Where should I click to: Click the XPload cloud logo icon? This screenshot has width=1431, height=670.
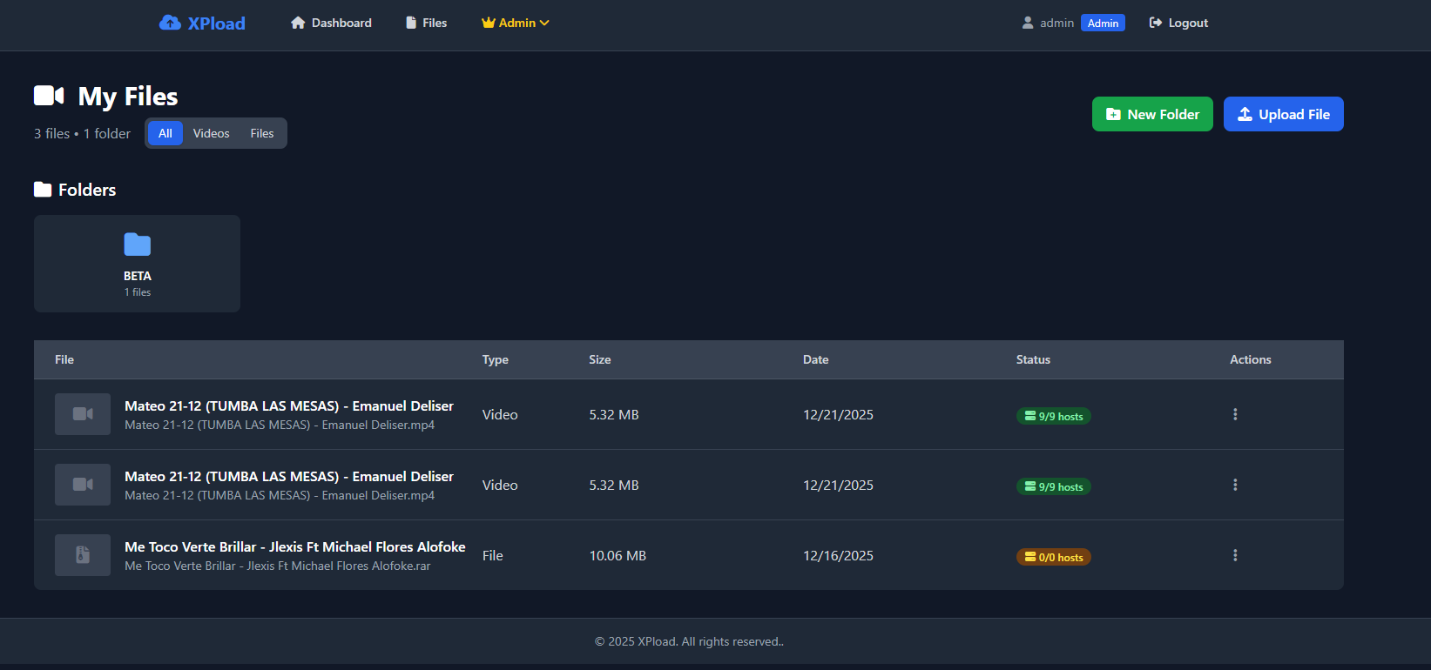coord(170,23)
